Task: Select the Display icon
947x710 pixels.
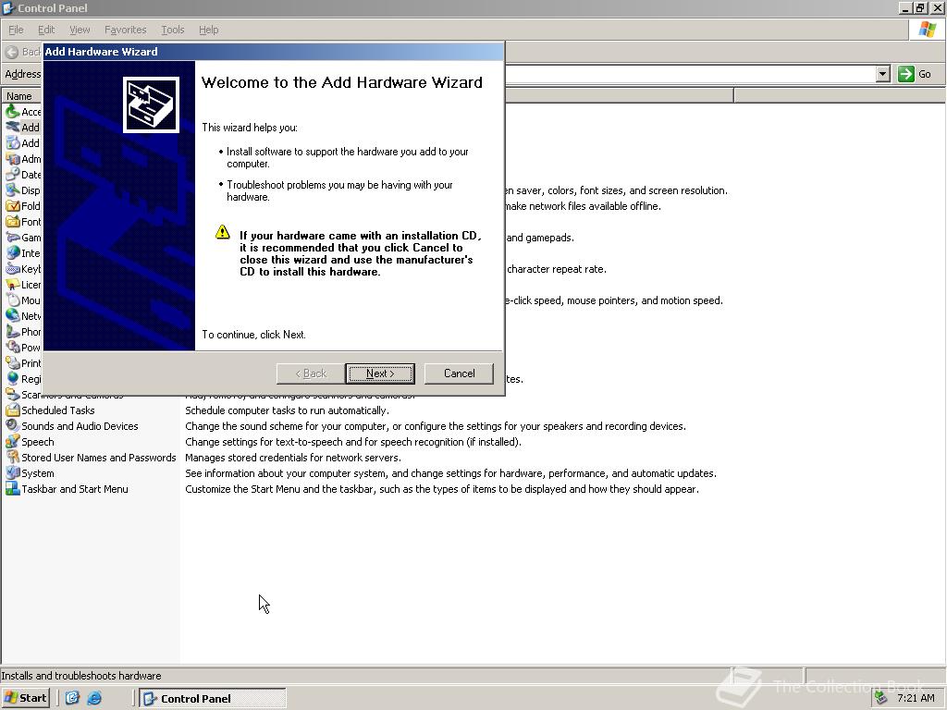Action: coord(13,190)
